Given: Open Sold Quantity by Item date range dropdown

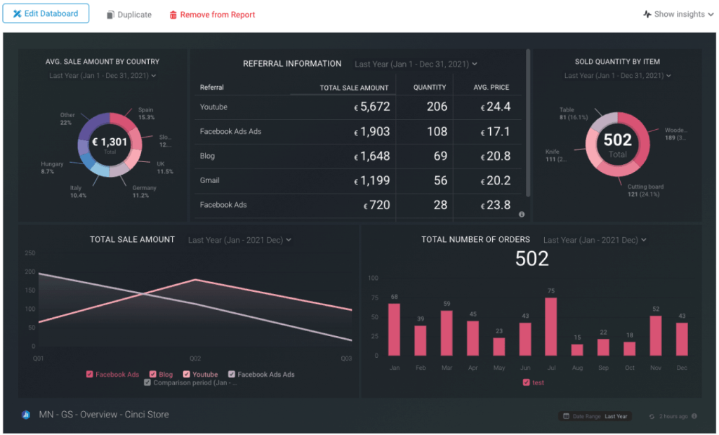Looking at the screenshot, I should [x=618, y=76].
